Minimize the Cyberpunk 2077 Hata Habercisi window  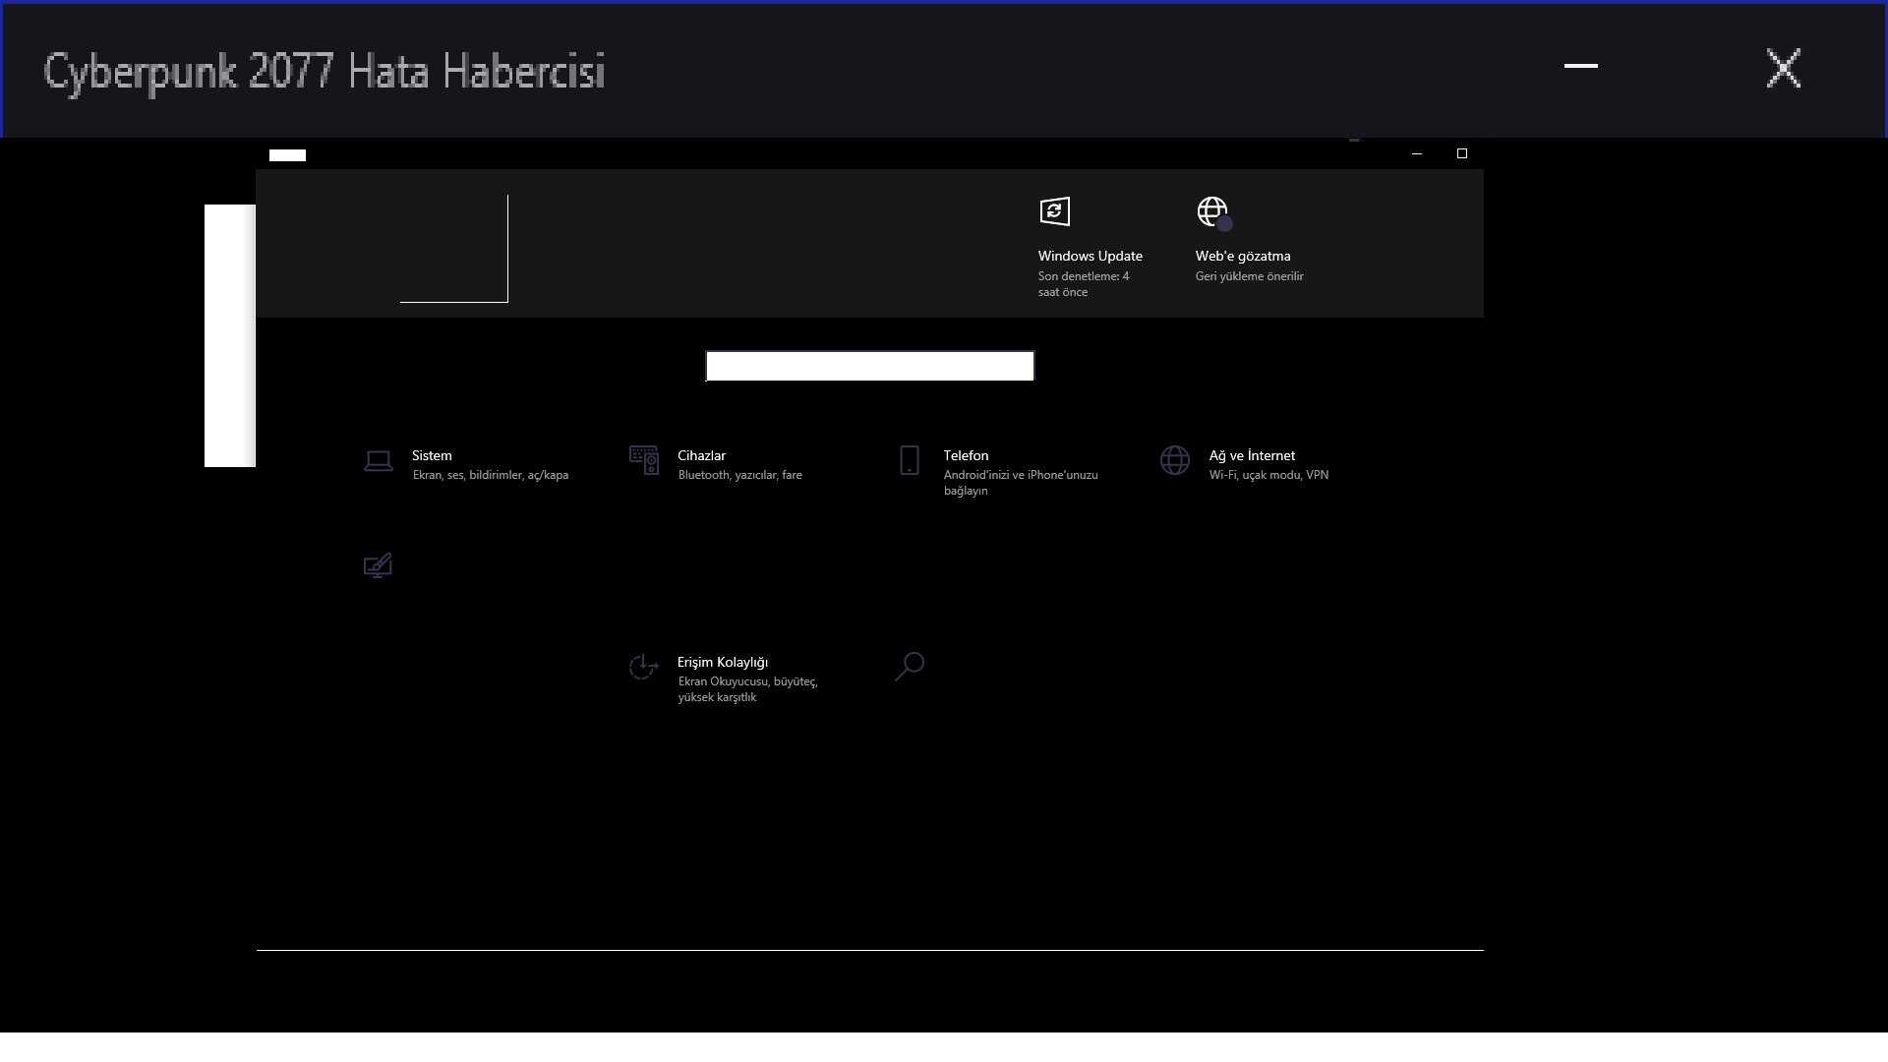(x=1580, y=67)
